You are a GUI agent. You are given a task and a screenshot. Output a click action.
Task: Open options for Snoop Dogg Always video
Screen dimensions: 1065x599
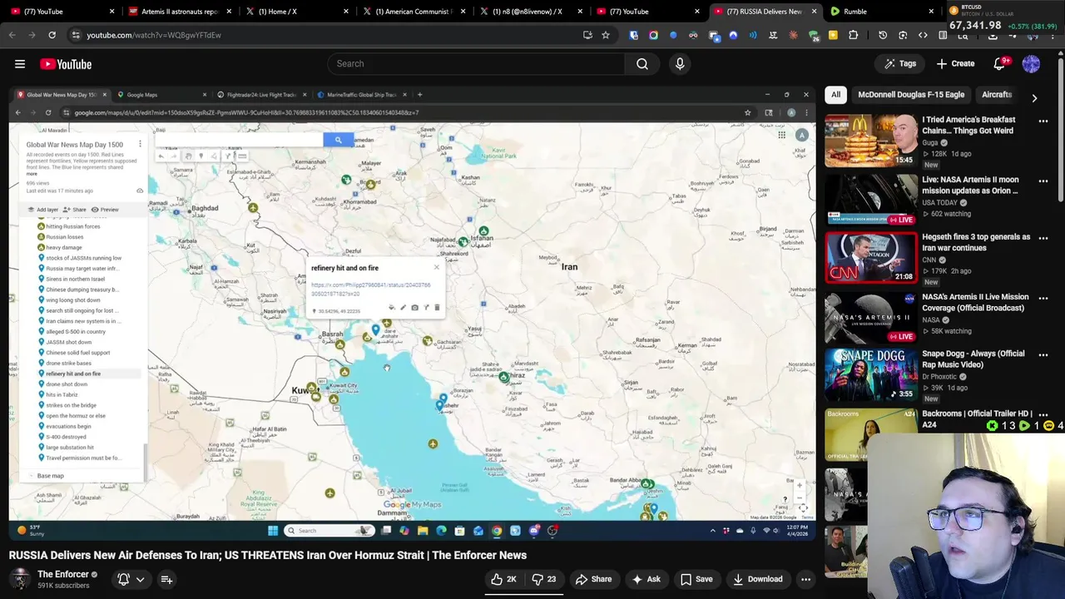click(x=1043, y=354)
